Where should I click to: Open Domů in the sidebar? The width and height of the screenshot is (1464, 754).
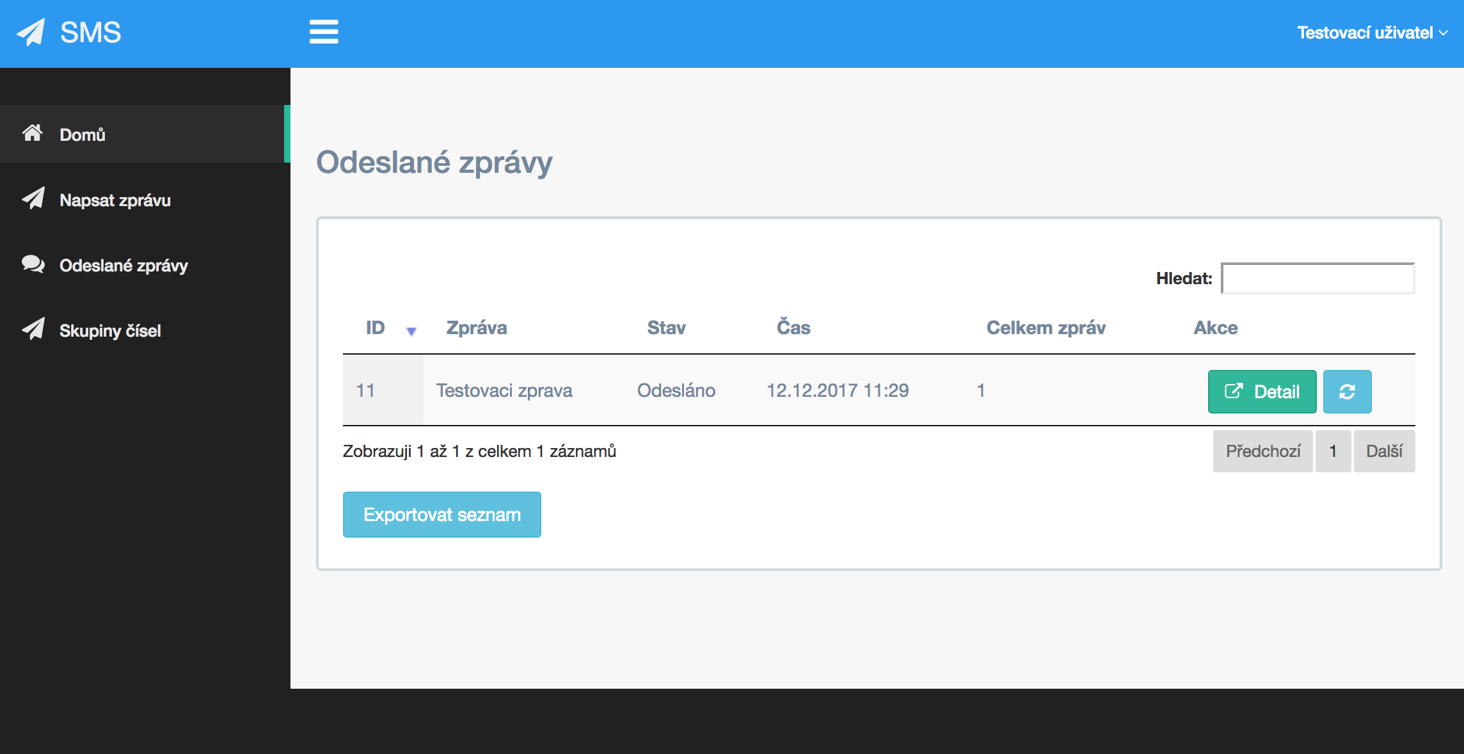145,134
